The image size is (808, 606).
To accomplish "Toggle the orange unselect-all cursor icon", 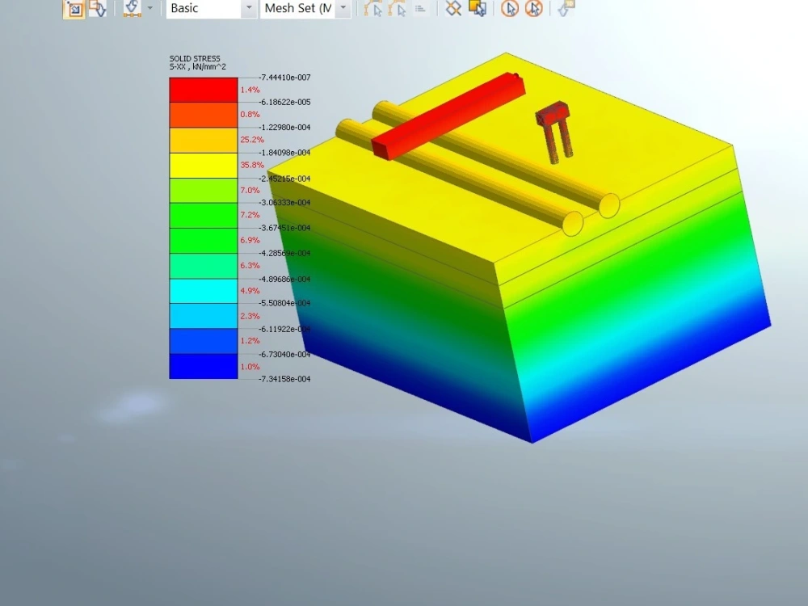I will coord(533,9).
